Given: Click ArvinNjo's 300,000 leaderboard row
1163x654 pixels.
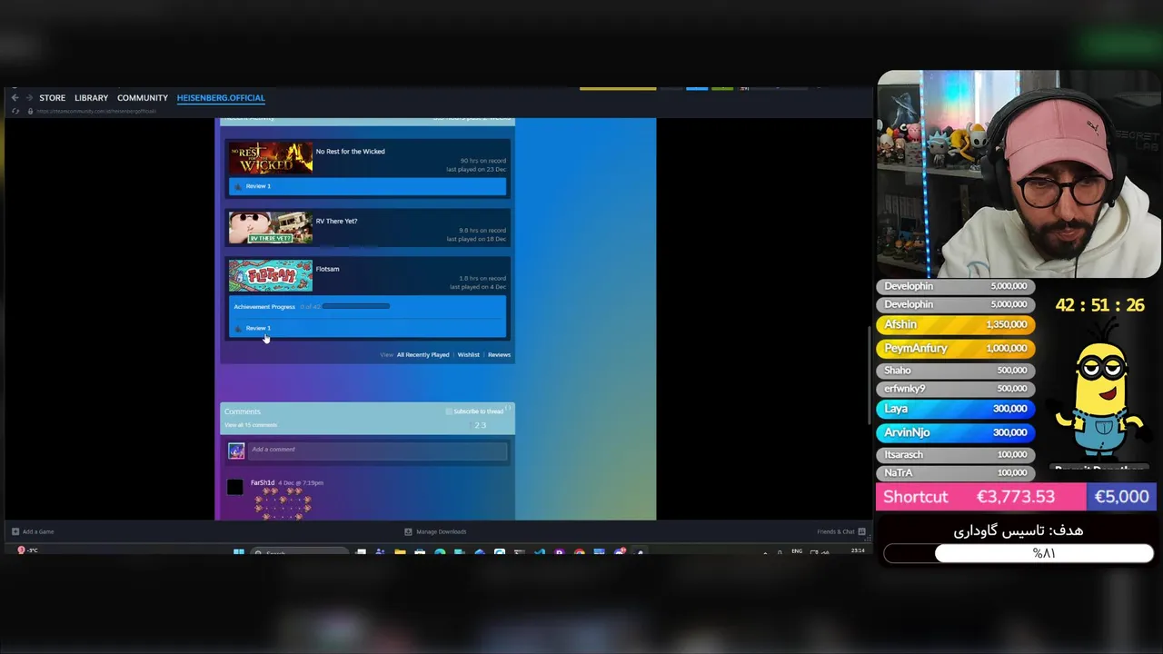Looking at the screenshot, I should 956,432.
